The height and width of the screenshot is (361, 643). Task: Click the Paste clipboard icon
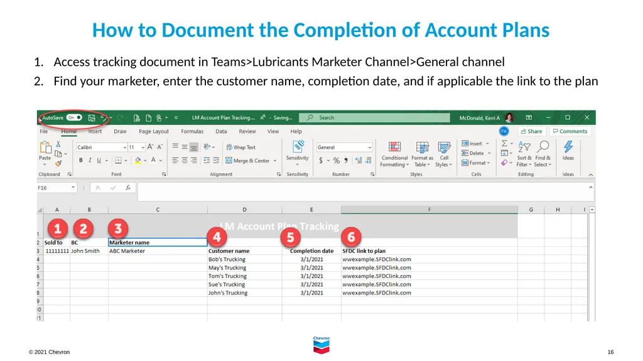point(45,148)
